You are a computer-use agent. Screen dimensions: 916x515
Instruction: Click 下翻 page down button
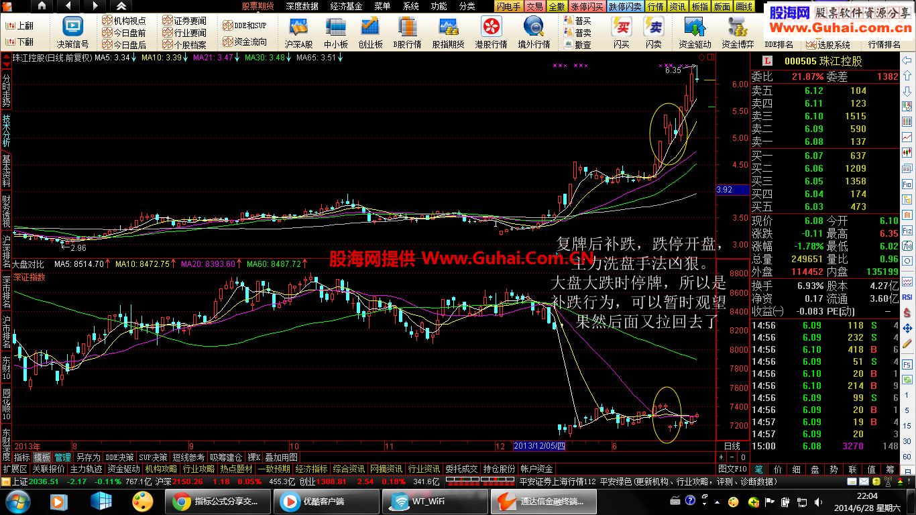click(x=20, y=42)
